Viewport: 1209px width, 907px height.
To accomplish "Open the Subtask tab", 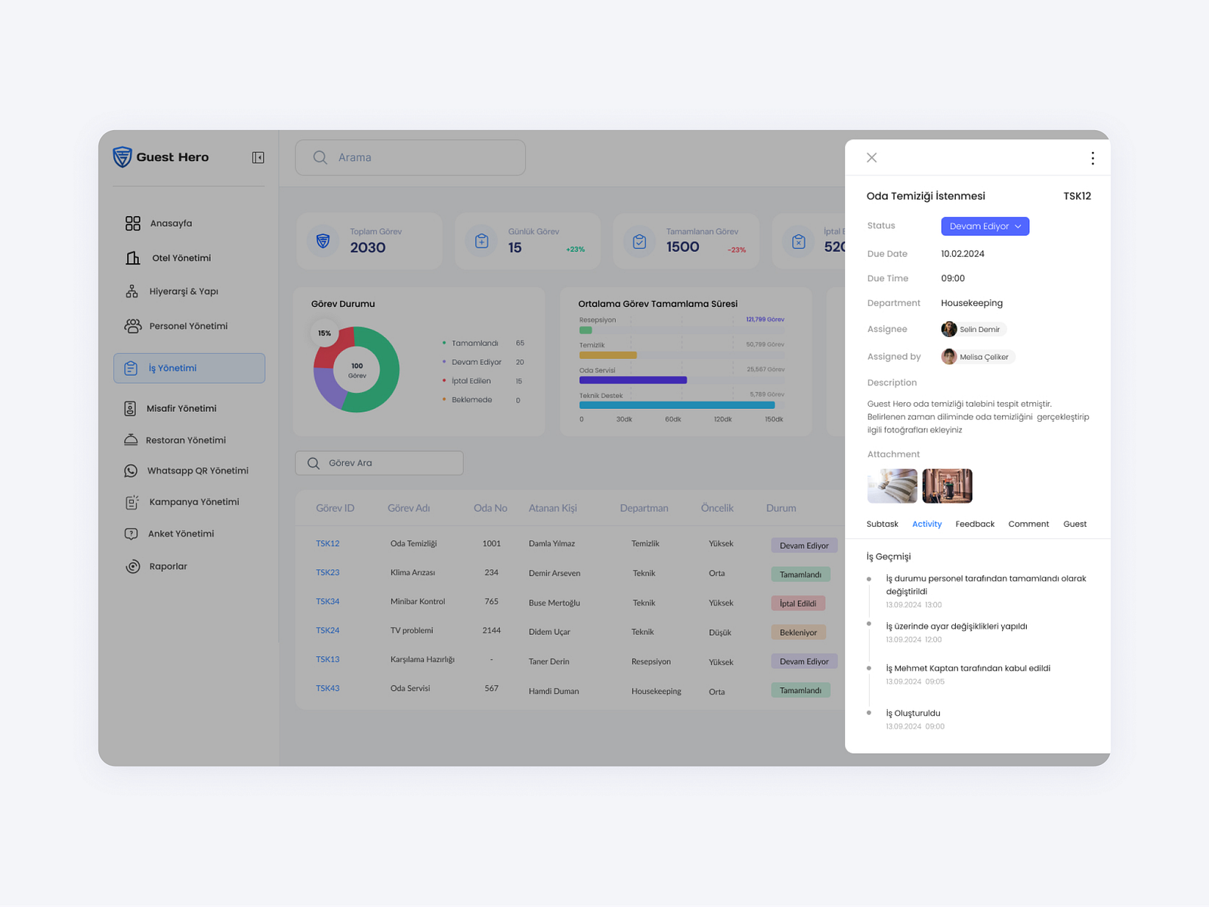I will click(x=882, y=524).
